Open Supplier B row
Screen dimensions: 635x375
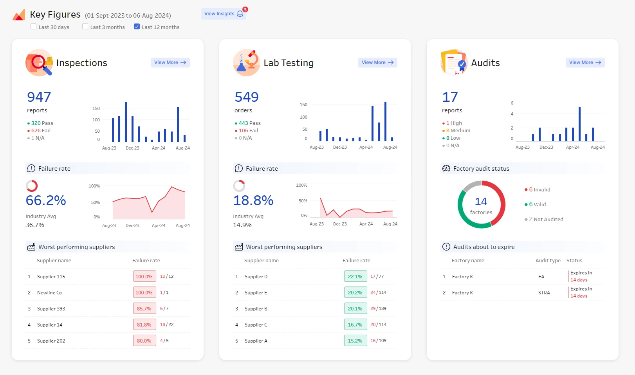(x=315, y=309)
